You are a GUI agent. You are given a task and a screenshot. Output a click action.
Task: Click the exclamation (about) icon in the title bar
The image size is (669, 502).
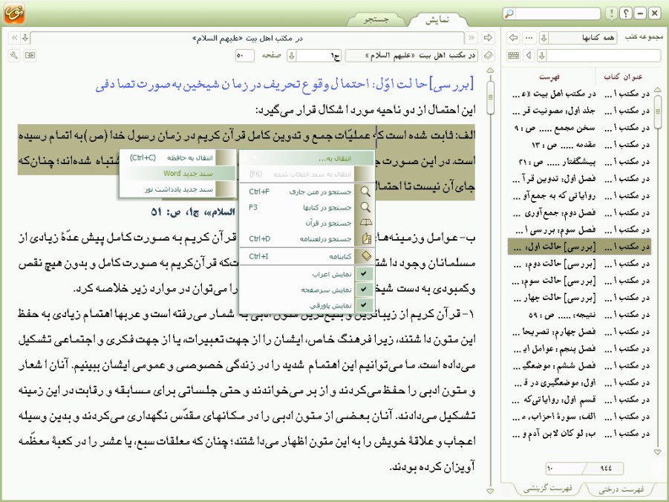(611, 13)
